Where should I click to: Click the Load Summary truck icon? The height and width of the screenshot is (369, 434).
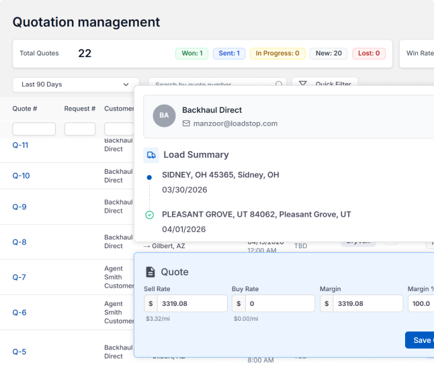151,155
